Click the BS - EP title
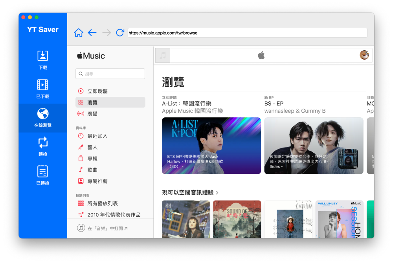Image resolution: width=393 pixels, height=263 pixels. 274,103
